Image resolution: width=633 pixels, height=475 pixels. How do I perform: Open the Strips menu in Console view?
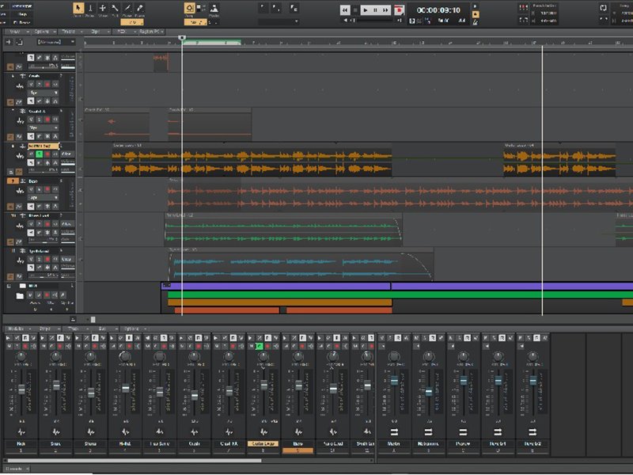tap(45, 328)
